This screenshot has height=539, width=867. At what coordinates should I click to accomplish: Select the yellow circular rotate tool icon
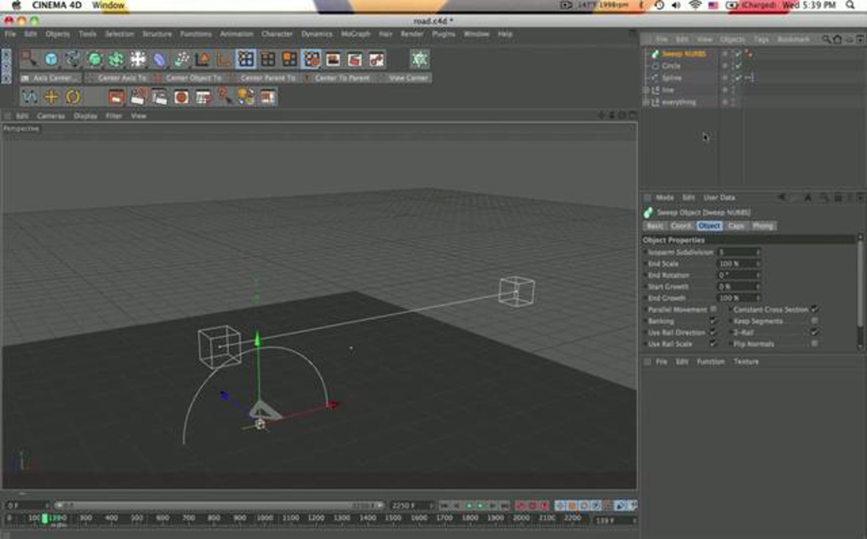tap(73, 97)
